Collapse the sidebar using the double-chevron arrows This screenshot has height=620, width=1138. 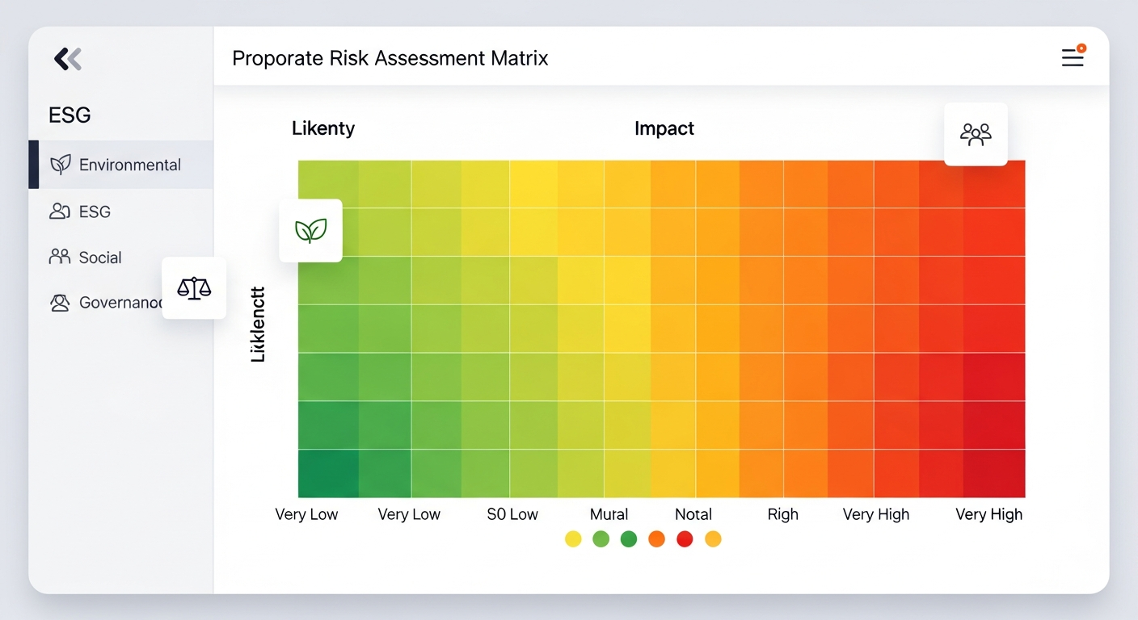click(68, 58)
